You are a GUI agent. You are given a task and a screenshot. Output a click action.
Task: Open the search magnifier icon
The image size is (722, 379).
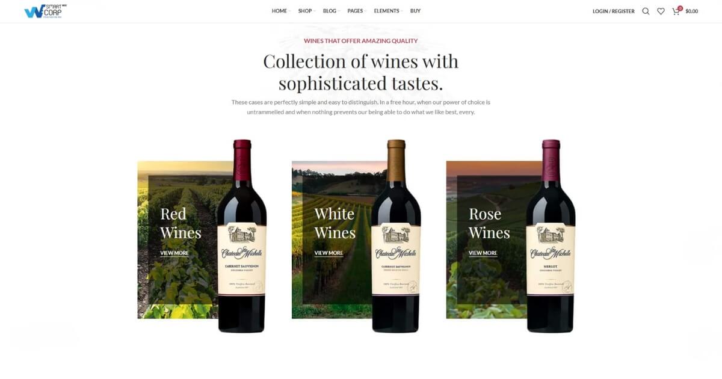pyautogui.click(x=646, y=11)
